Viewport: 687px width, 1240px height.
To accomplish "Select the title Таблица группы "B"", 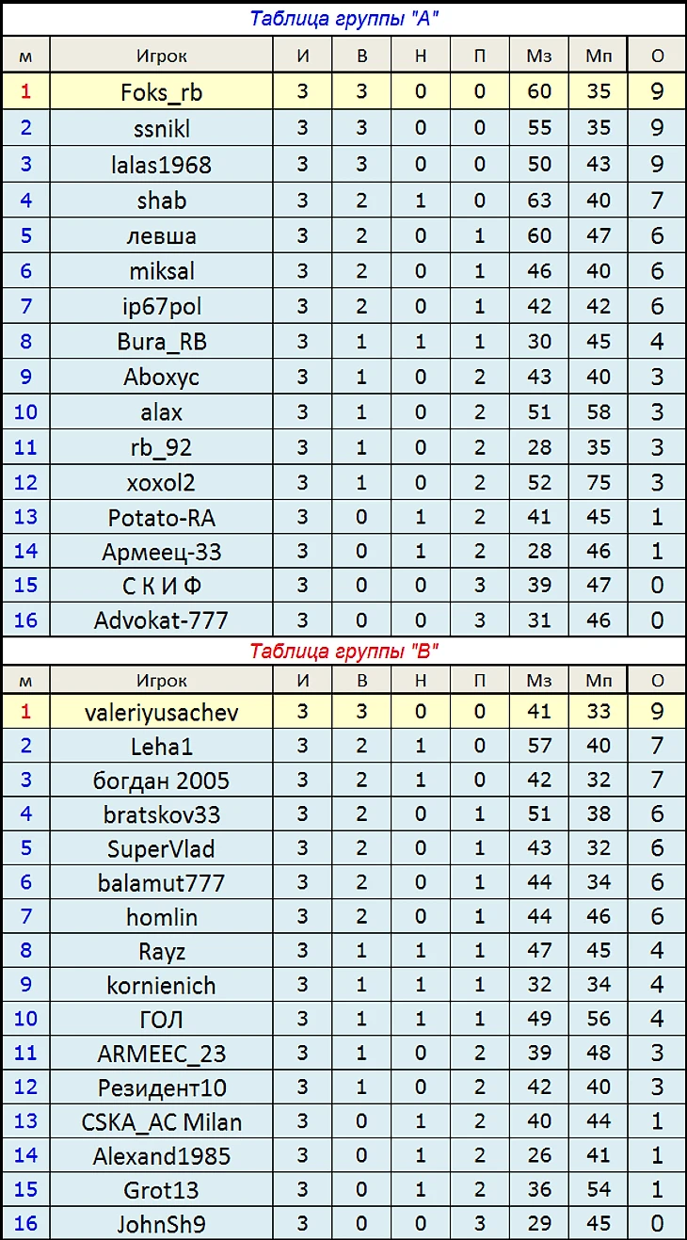I will (344, 651).
